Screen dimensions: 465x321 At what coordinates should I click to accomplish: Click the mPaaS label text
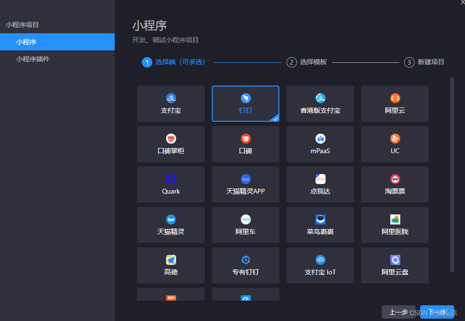(x=320, y=151)
